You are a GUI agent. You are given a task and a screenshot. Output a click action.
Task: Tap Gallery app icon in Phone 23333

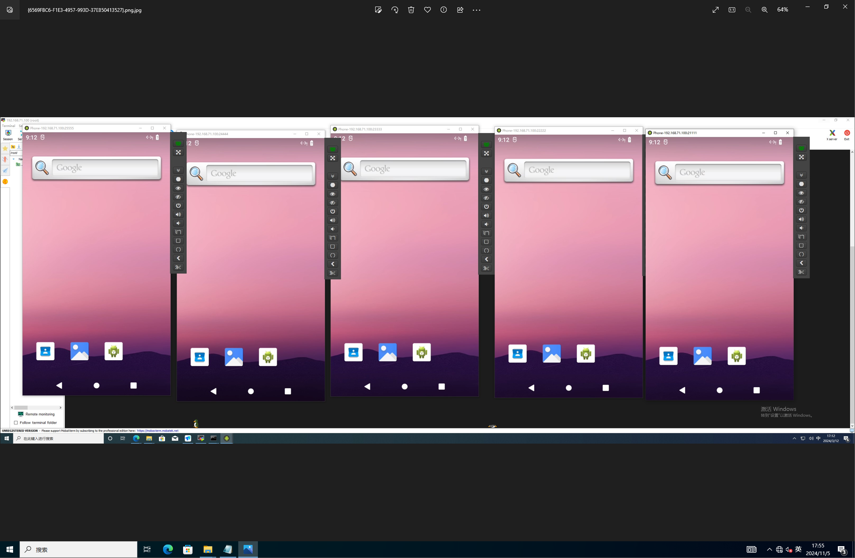coord(387,352)
